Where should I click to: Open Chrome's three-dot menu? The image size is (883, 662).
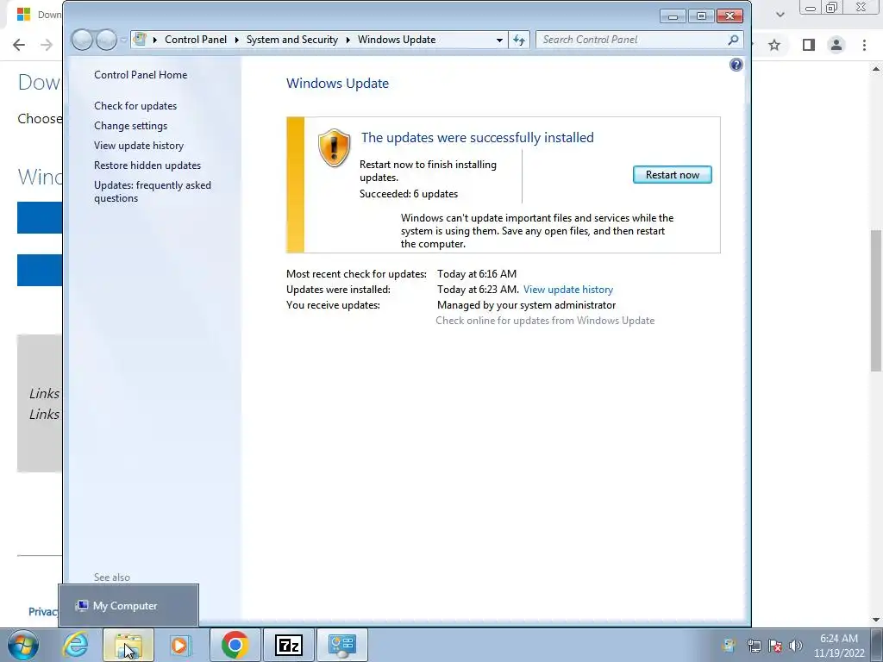point(864,45)
